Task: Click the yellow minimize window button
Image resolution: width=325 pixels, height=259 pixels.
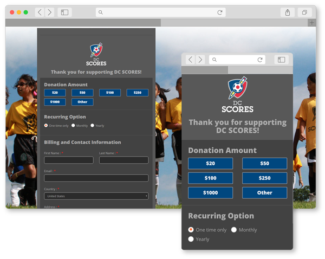Action: coord(19,12)
